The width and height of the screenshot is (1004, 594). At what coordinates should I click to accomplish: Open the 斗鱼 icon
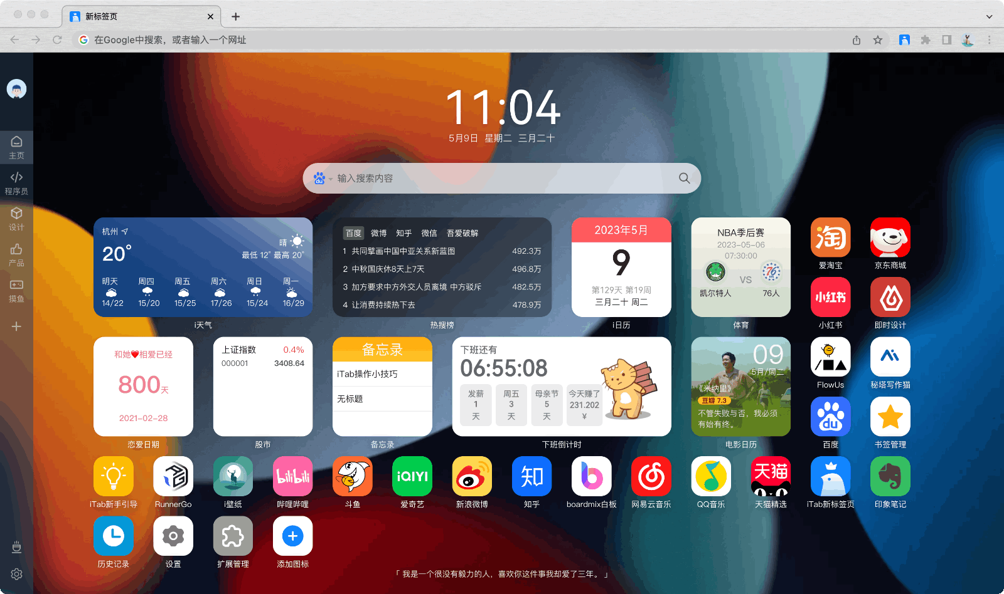353,476
